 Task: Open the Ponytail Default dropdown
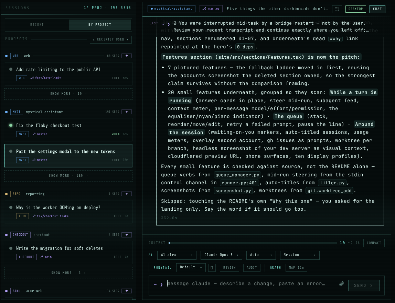tap(191, 268)
